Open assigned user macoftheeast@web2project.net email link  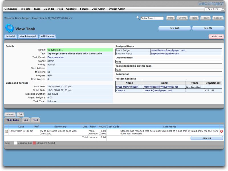168,50
